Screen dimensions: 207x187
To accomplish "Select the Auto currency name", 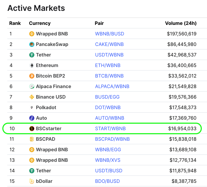I will [41, 118].
